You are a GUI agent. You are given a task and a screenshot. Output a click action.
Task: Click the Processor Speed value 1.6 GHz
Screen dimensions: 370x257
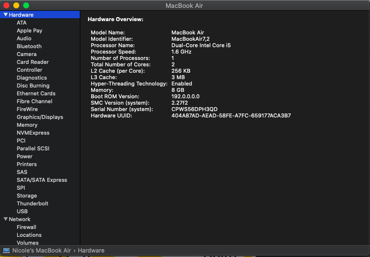[181, 52]
